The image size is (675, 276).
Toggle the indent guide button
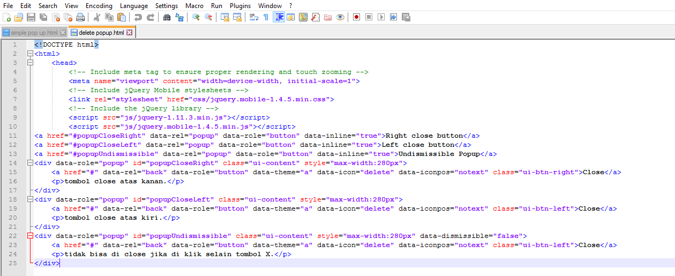pyautogui.click(x=279, y=17)
